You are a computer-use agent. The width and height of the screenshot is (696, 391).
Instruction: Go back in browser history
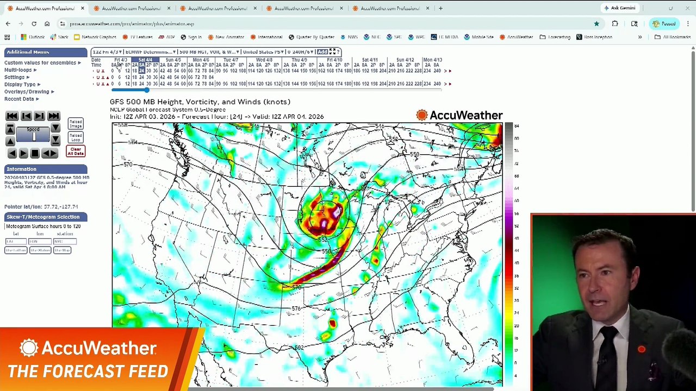pos(8,23)
